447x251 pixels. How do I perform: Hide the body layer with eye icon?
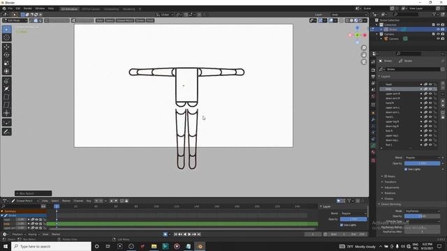point(430,89)
